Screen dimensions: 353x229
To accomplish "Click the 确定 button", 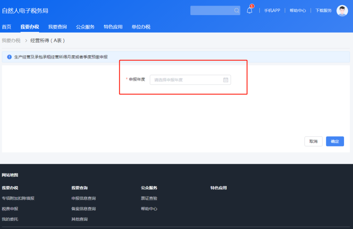I will (x=335, y=141).
